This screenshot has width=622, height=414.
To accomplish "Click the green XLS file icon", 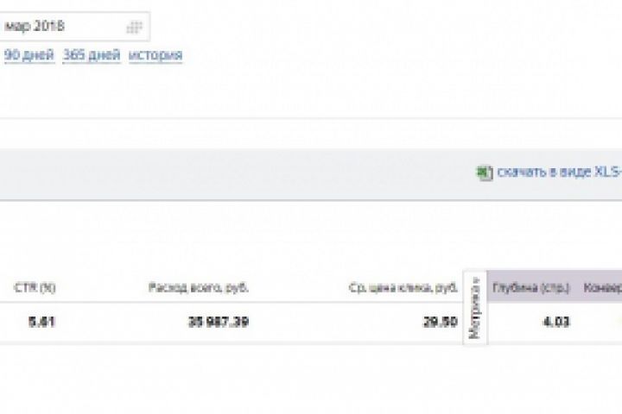I will [x=485, y=172].
